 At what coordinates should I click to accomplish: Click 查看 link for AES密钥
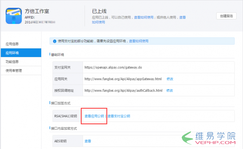point(88,141)
